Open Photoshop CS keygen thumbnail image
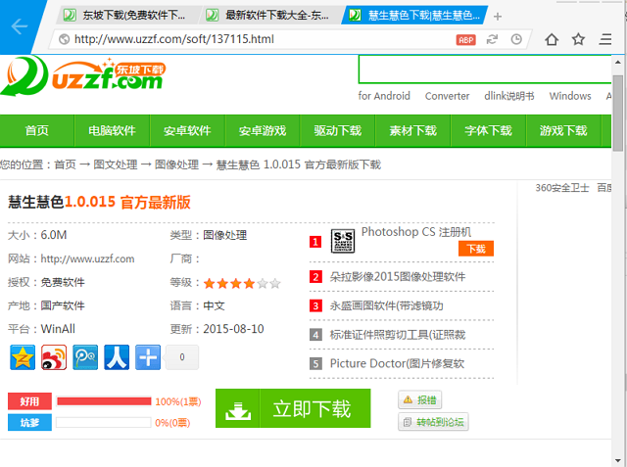The image size is (627, 467). [343, 241]
